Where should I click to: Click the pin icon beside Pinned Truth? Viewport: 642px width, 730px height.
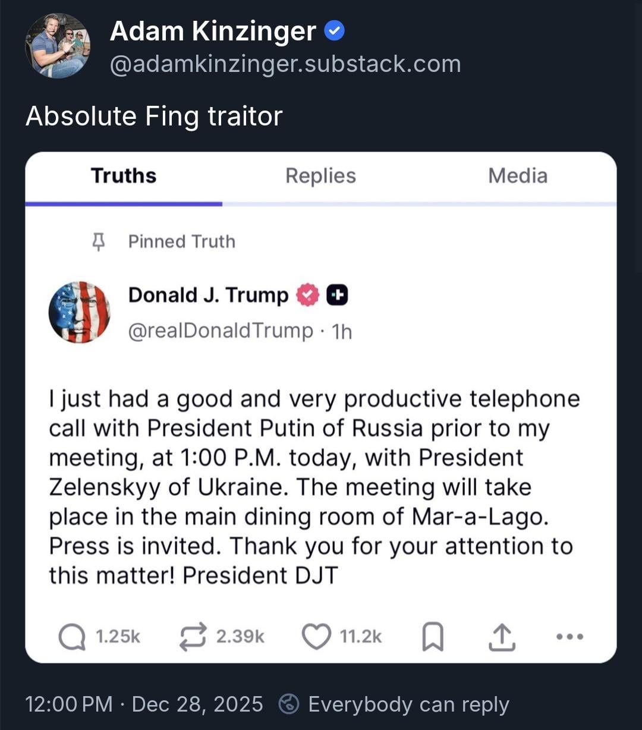(x=99, y=242)
